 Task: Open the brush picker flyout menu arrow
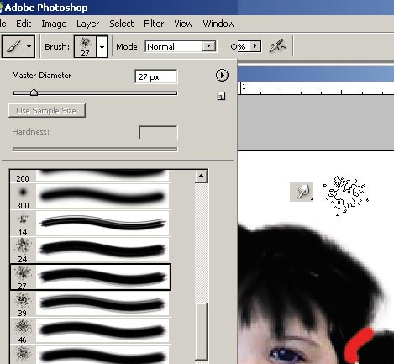tap(222, 76)
